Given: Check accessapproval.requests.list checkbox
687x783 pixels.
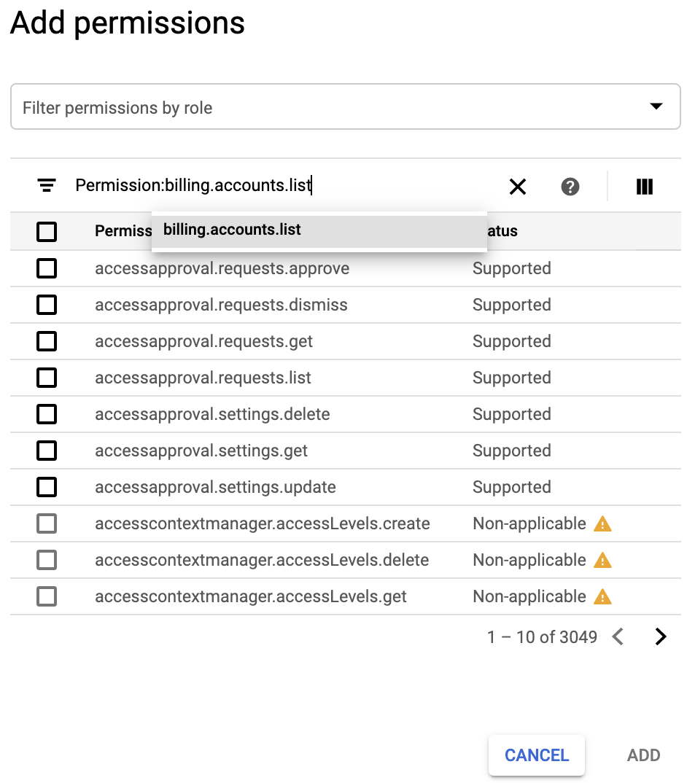Looking at the screenshot, I should point(47,378).
